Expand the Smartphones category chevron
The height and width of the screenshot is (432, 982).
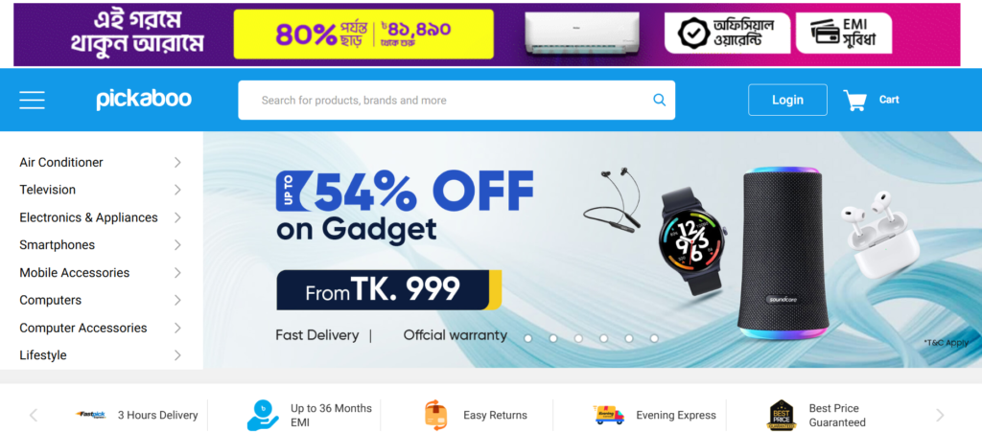point(177,245)
